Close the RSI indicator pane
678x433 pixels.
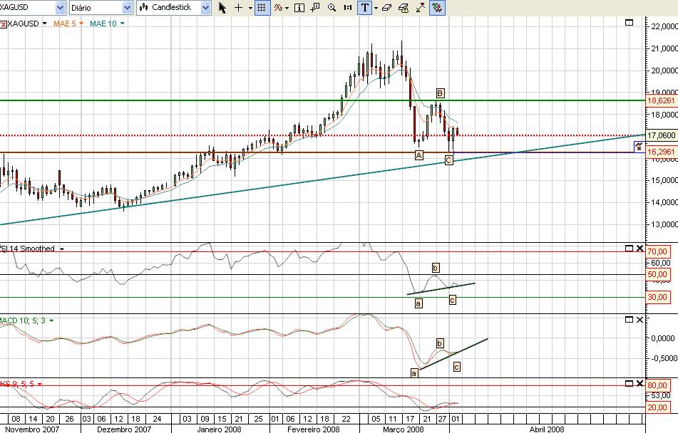click(640, 248)
